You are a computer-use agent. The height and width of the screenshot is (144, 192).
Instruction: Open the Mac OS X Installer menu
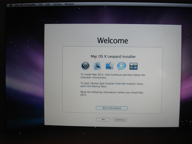pos(25,5)
